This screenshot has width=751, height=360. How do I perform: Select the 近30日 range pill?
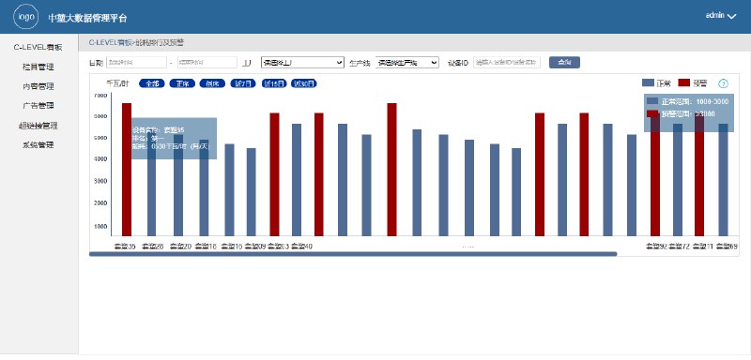pyautogui.click(x=303, y=83)
